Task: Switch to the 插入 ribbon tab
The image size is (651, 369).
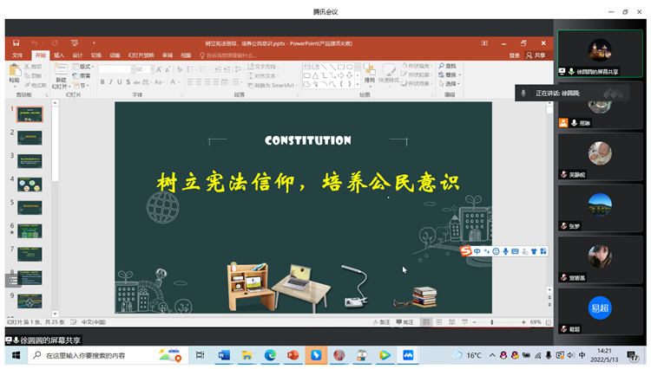Action: coord(59,55)
